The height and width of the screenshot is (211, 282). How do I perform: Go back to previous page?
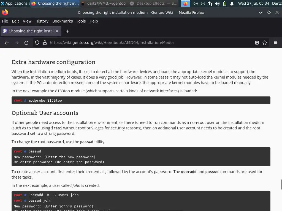[x=7, y=43]
